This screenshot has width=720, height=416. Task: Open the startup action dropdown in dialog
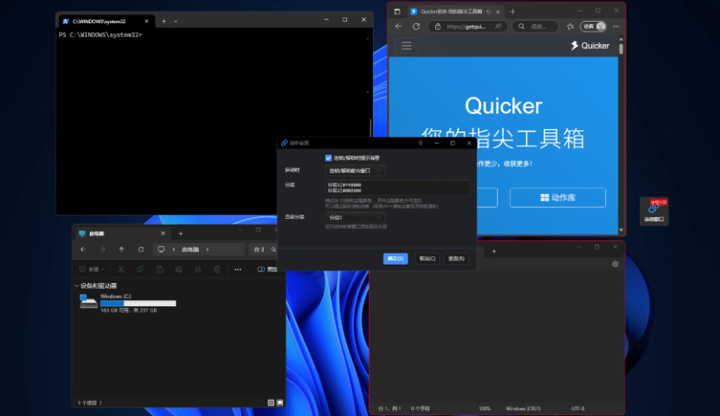[x=355, y=171]
